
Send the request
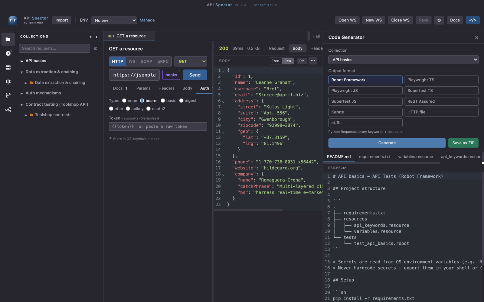[195, 75]
